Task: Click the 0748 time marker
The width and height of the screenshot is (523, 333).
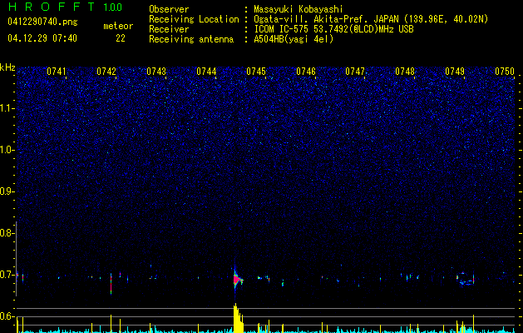Action: pyautogui.click(x=405, y=72)
